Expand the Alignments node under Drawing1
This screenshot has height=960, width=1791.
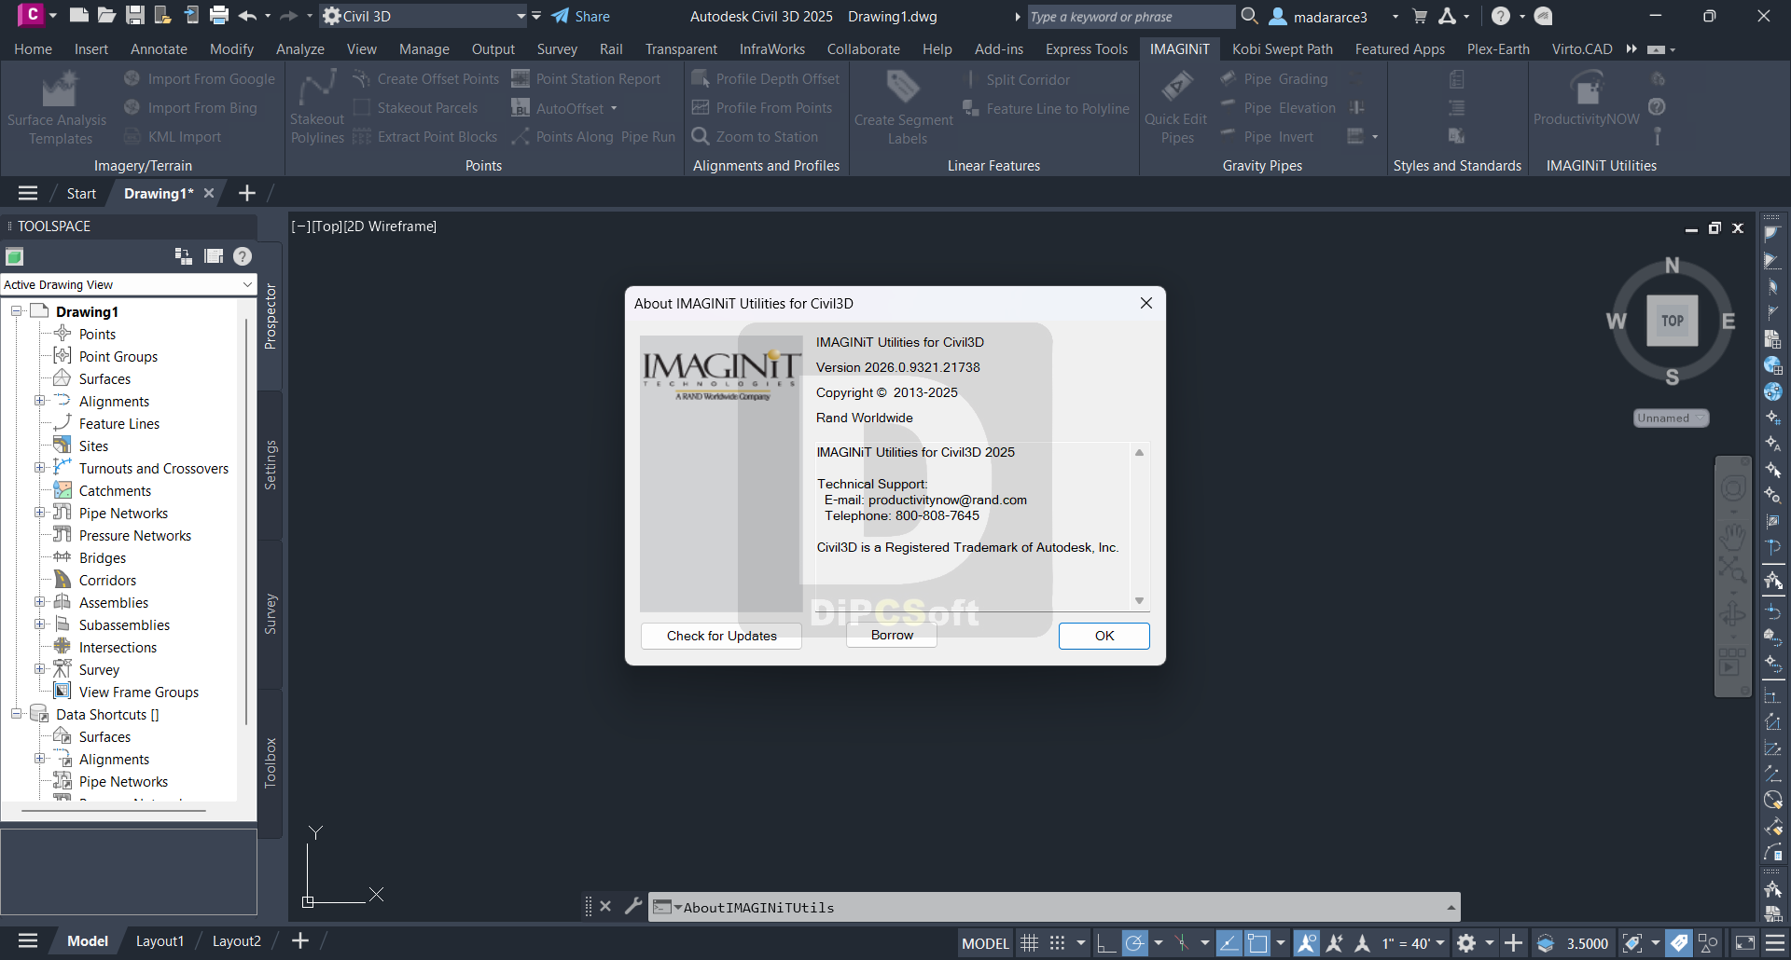(40, 401)
